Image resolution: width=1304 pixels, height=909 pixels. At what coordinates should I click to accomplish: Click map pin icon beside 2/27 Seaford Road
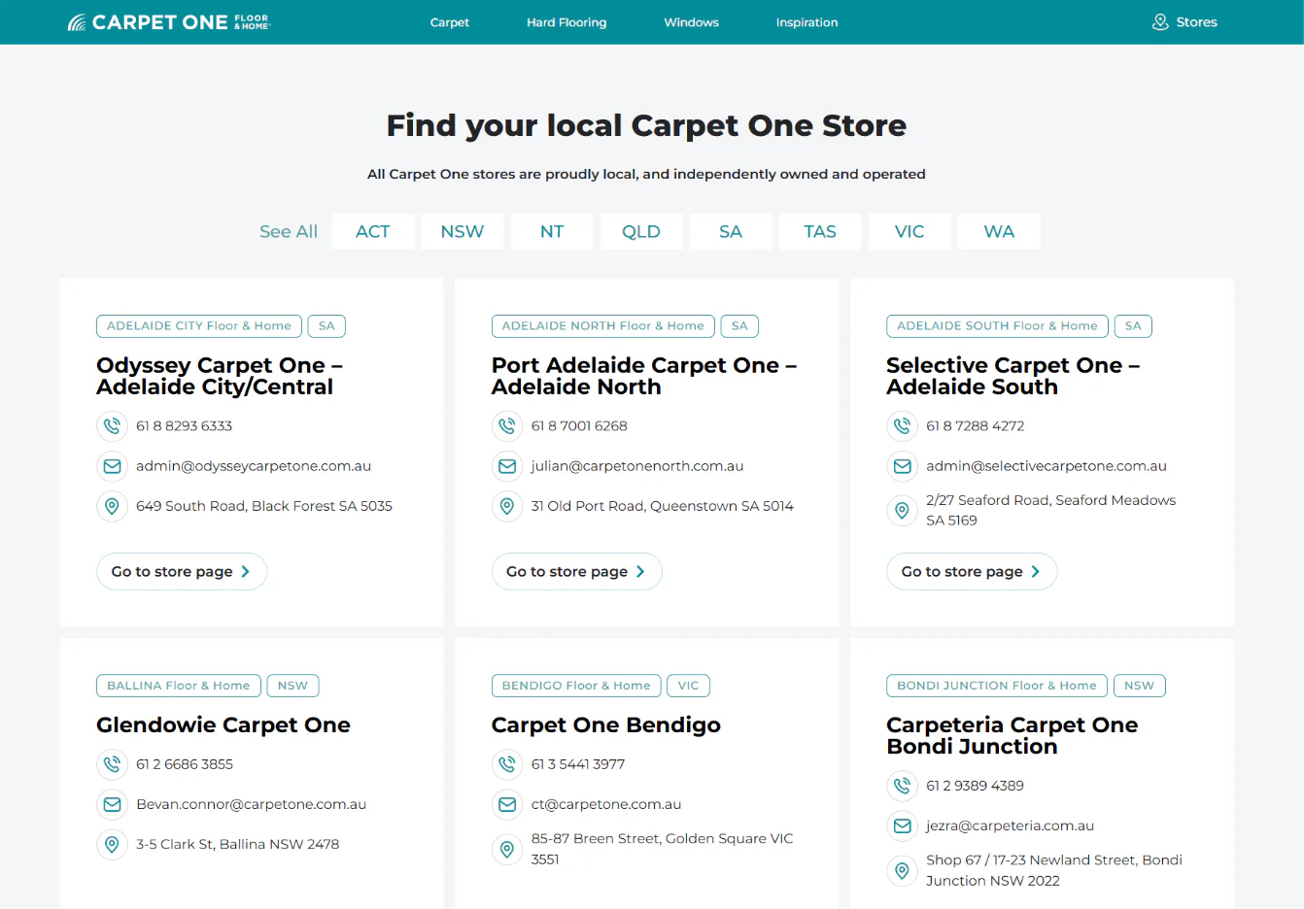click(902, 510)
